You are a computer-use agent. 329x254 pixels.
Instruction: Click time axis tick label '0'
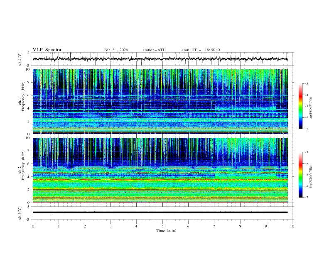(x=33, y=226)
